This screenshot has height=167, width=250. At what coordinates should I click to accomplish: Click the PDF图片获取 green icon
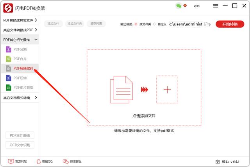click(9, 88)
